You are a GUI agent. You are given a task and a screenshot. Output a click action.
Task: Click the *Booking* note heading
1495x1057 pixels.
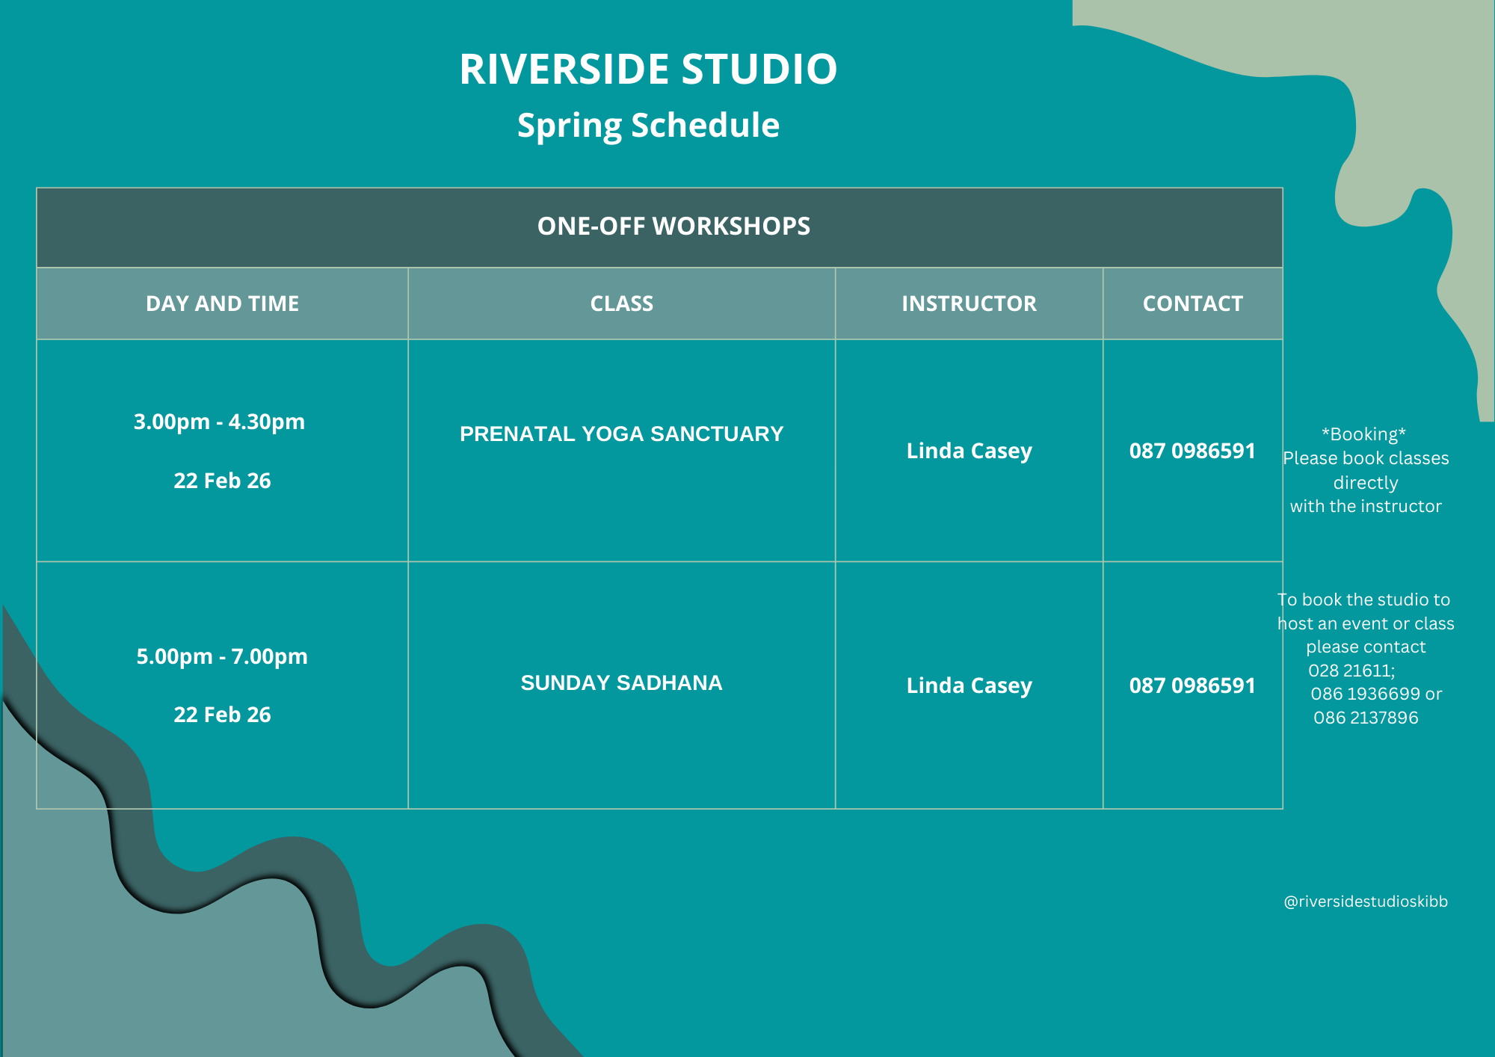[x=1363, y=434]
